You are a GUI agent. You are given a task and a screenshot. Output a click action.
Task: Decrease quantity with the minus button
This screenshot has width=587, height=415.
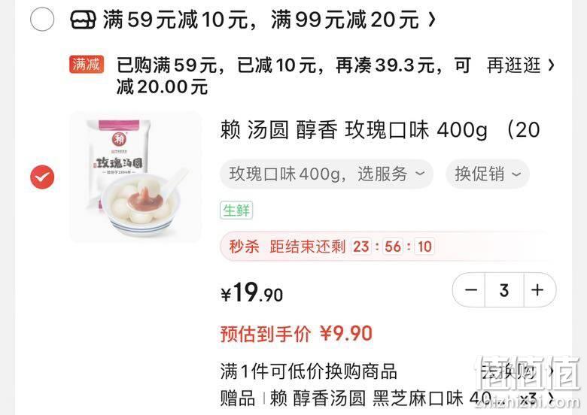(x=470, y=290)
